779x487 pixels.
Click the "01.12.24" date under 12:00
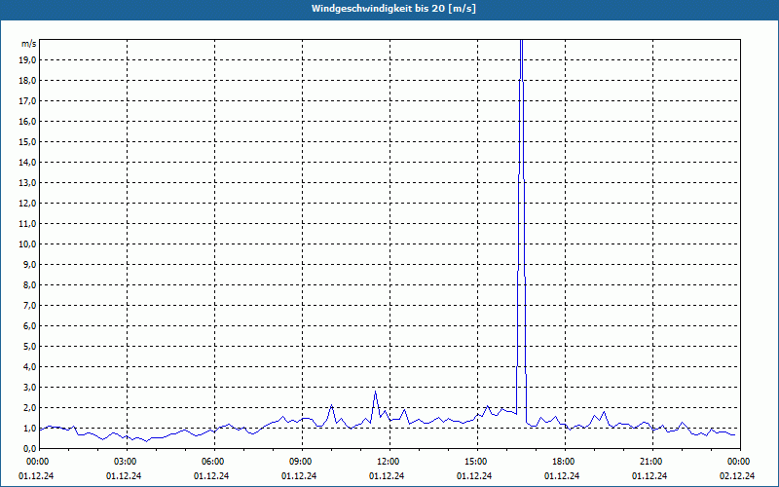pyautogui.click(x=387, y=476)
